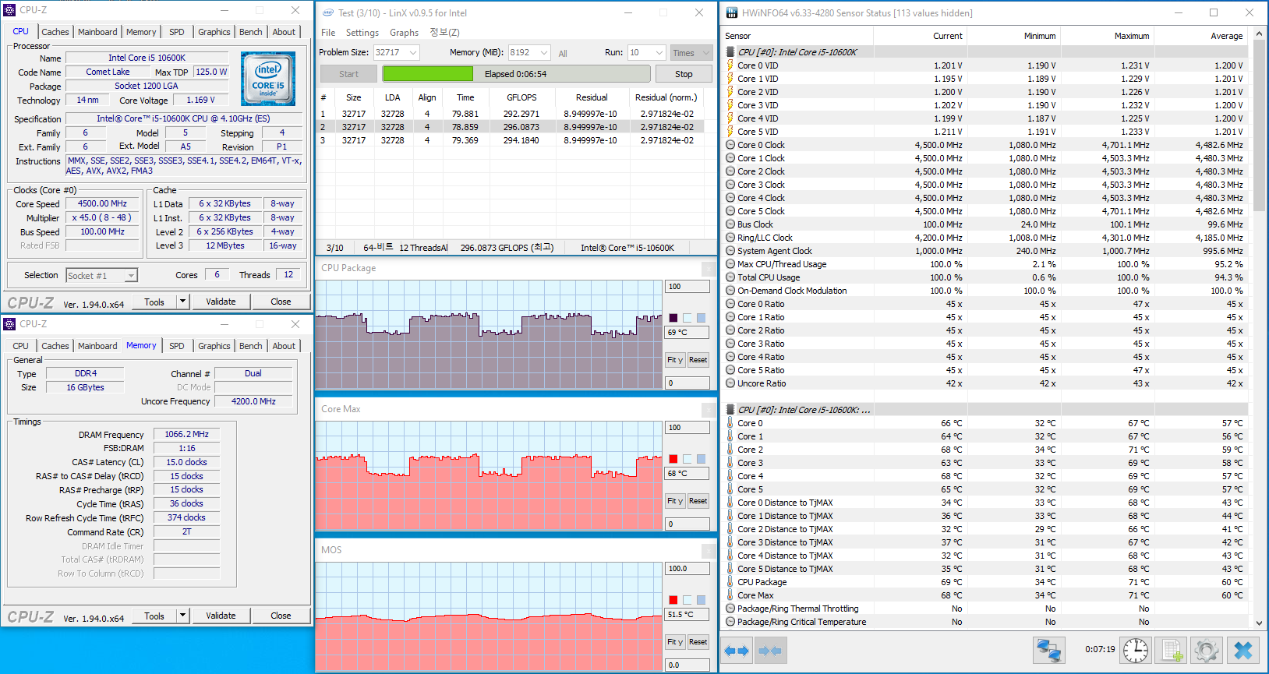Click the expand columns arrows icon in HWiNFO
The width and height of the screenshot is (1269, 674).
tap(737, 651)
